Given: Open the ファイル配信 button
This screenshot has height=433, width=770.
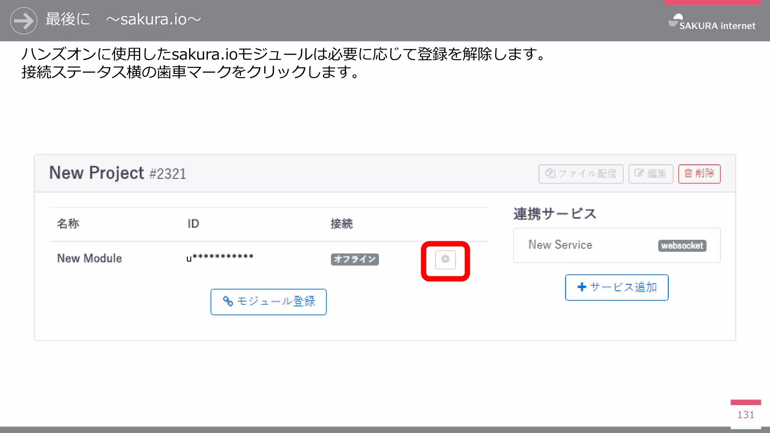Looking at the screenshot, I should 581,174.
